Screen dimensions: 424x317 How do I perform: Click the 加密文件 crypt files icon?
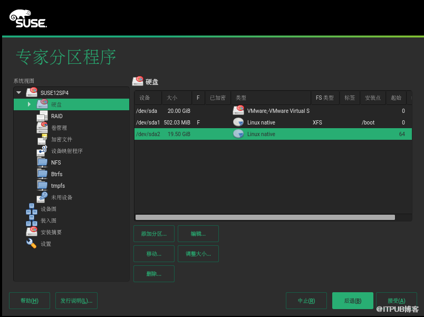[42, 139]
